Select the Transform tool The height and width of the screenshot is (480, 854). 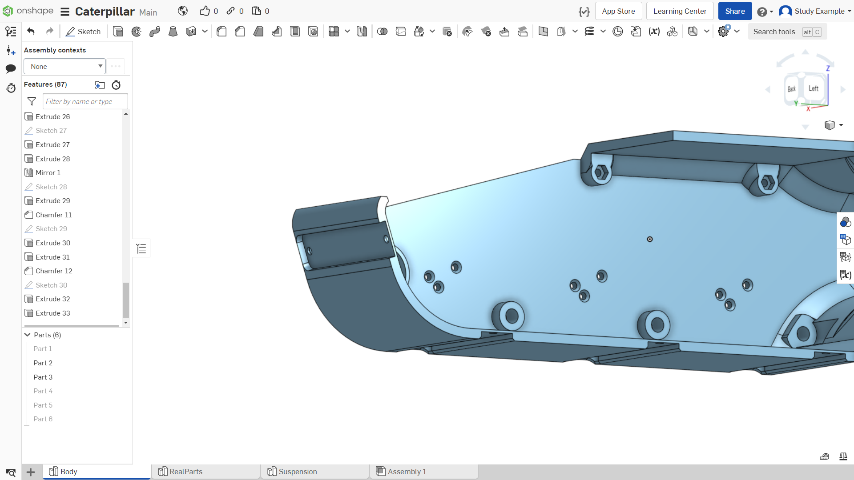[419, 32]
